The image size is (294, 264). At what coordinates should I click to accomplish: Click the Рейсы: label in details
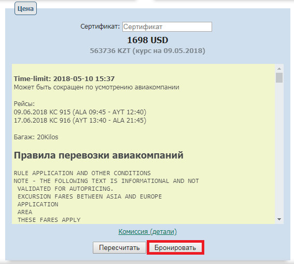click(24, 104)
